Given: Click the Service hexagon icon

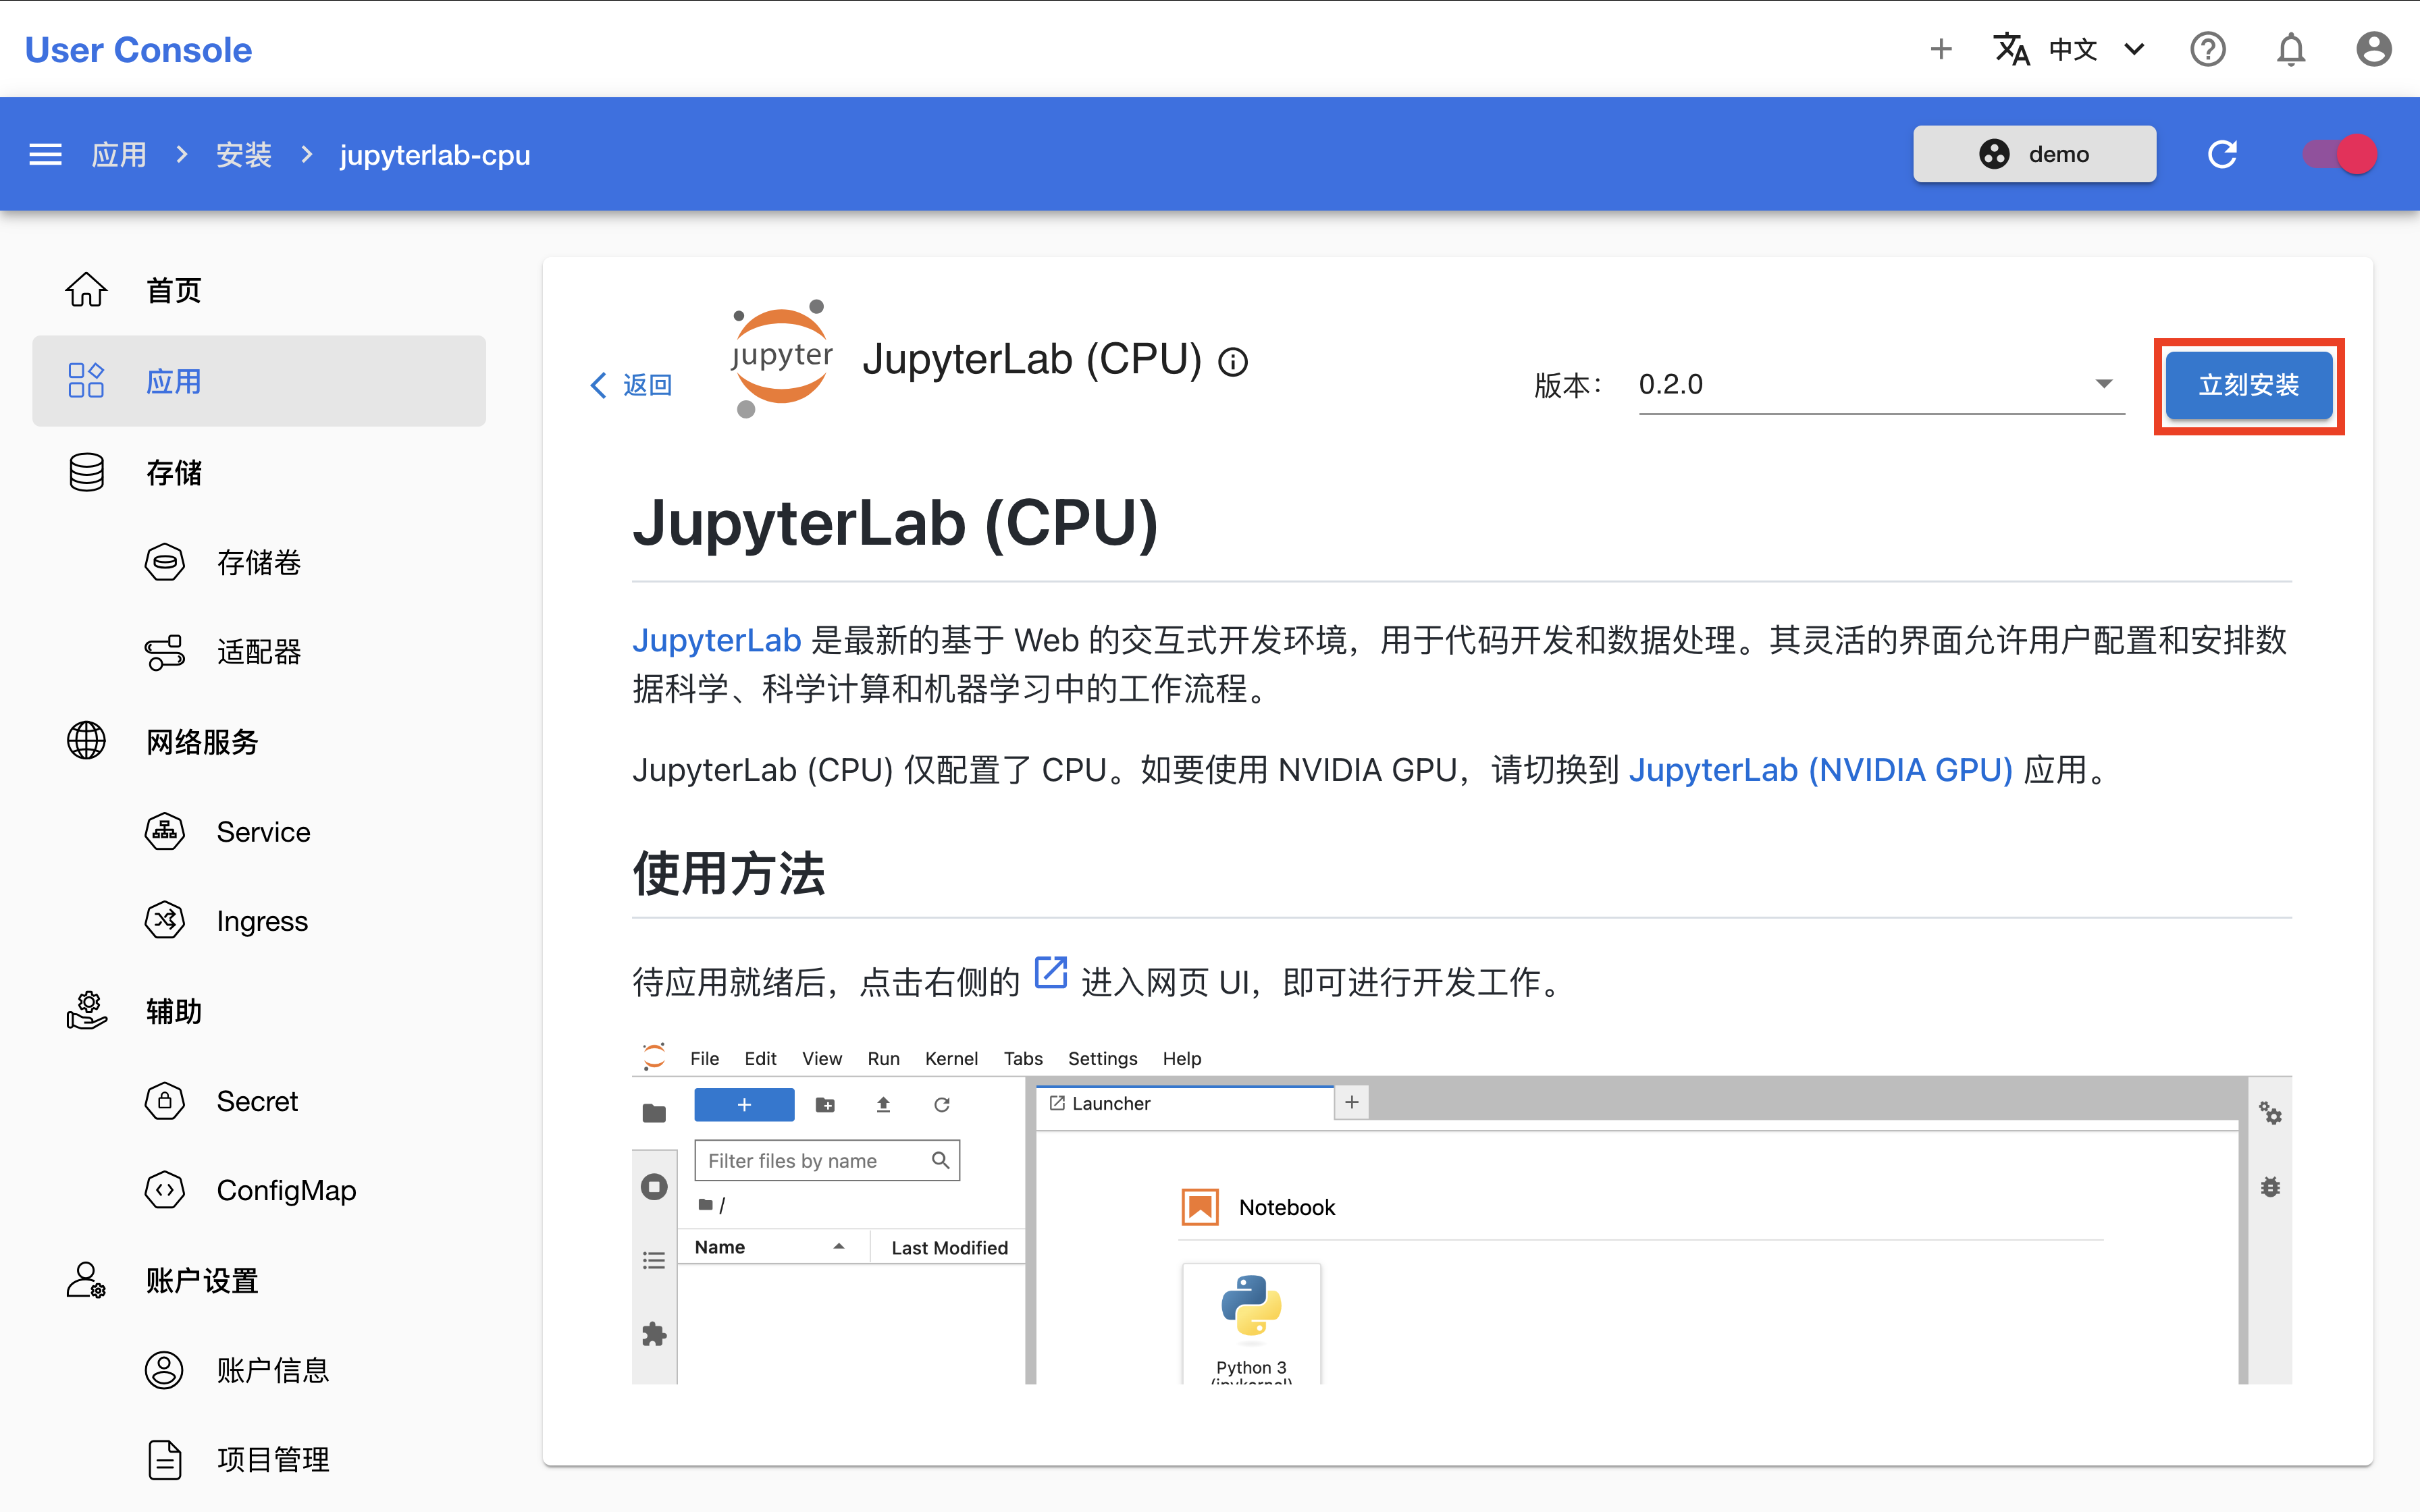Looking at the screenshot, I should (165, 831).
